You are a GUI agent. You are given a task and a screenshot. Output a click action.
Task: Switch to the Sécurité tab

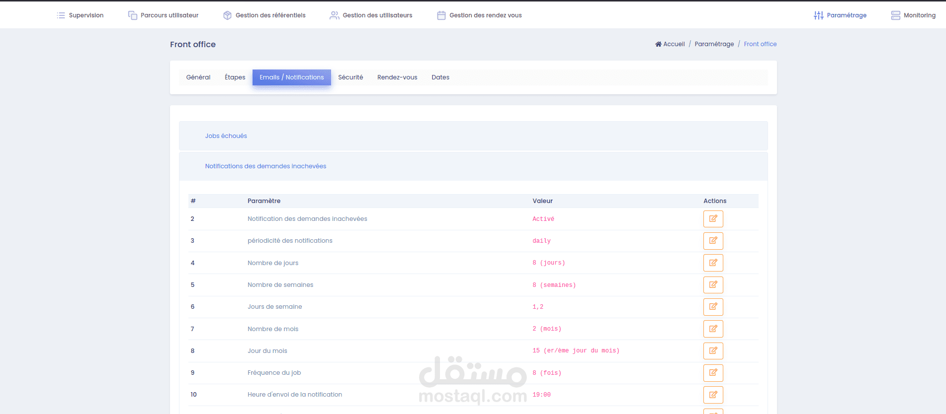(x=350, y=77)
